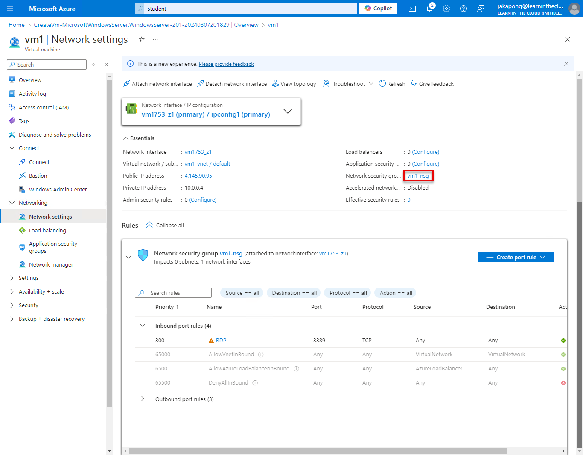The height and width of the screenshot is (455, 583).
Task: Go to Home breadcrumb
Action: click(17, 25)
